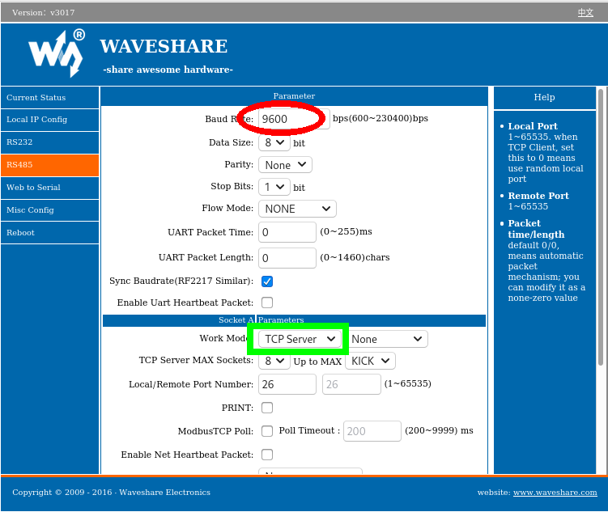
Task: Open the Data Size dropdown
Action: click(x=274, y=143)
